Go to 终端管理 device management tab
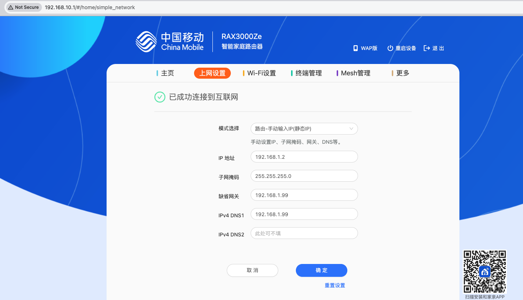 (308, 73)
